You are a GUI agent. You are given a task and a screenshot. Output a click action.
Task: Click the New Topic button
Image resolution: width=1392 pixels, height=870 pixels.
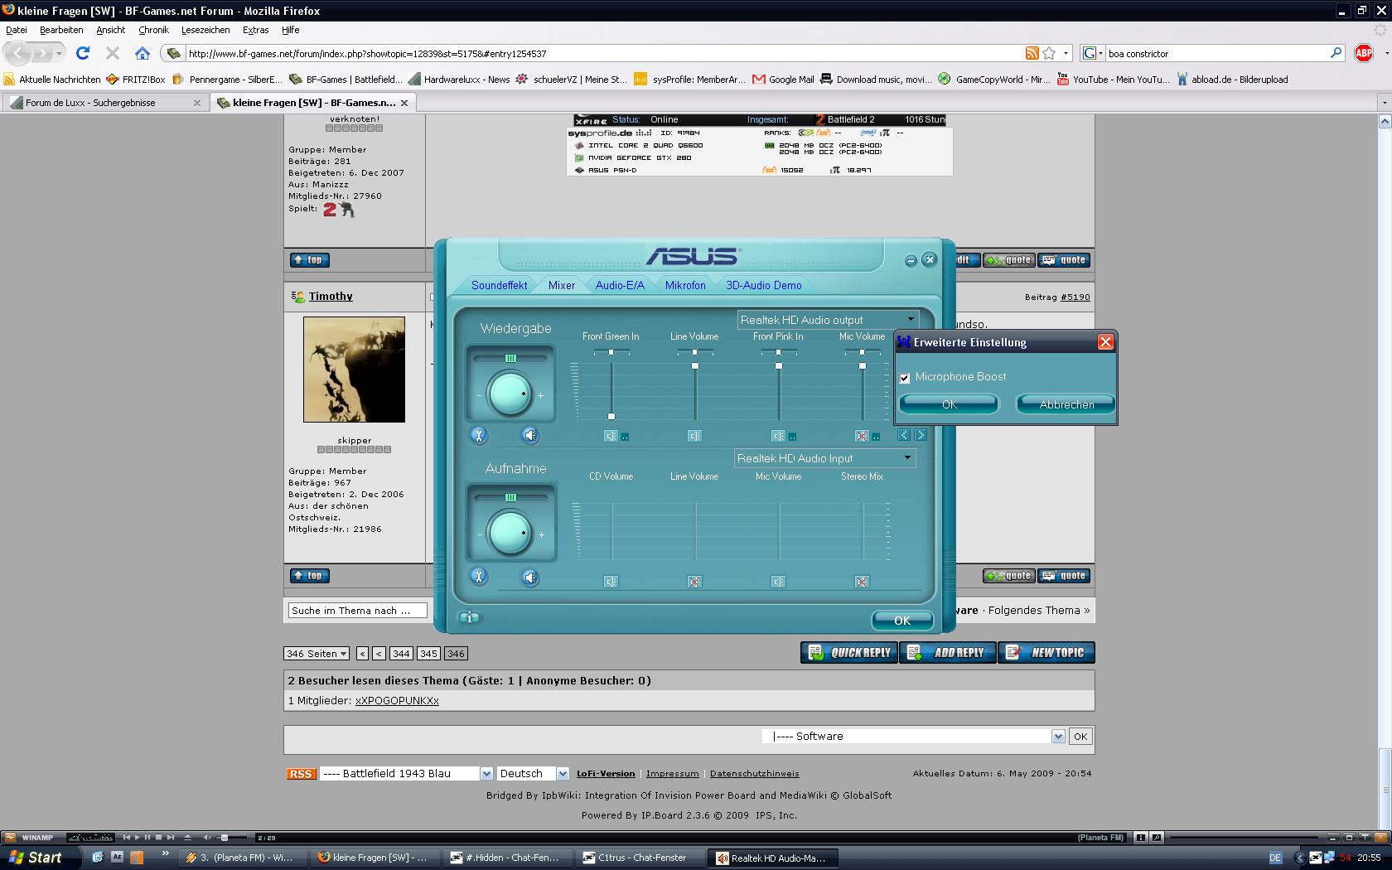(x=1046, y=653)
